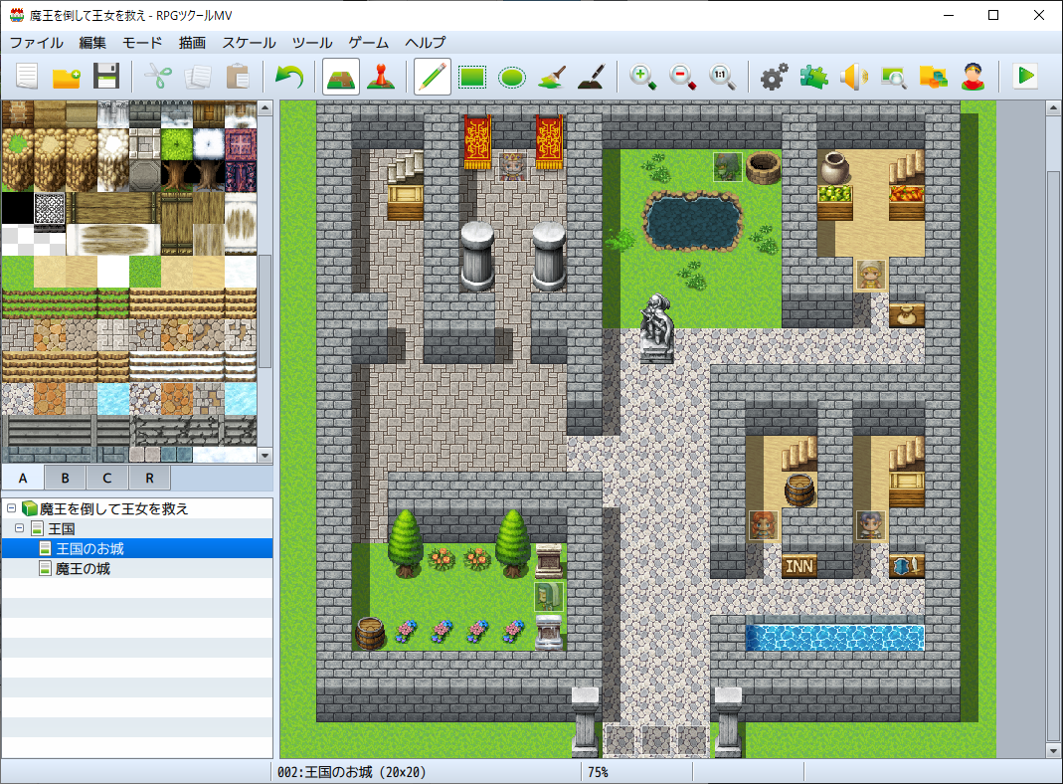
Task: Select the Ellipse drawing tool
Action: tap(512, 76)
